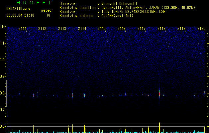
Task: Click the 2113 time marker
Action: click(x=62, y=29)
